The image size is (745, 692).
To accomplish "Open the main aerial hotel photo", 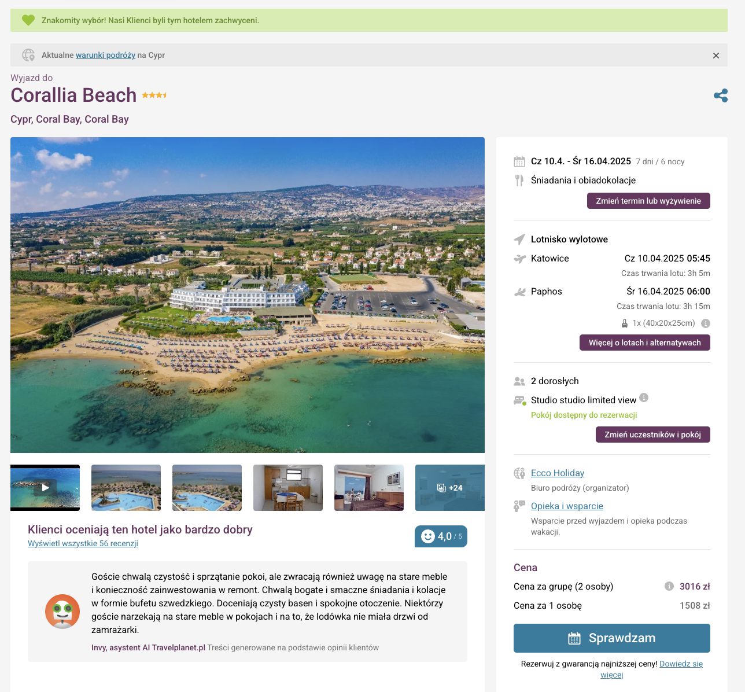I will [248, 295].
